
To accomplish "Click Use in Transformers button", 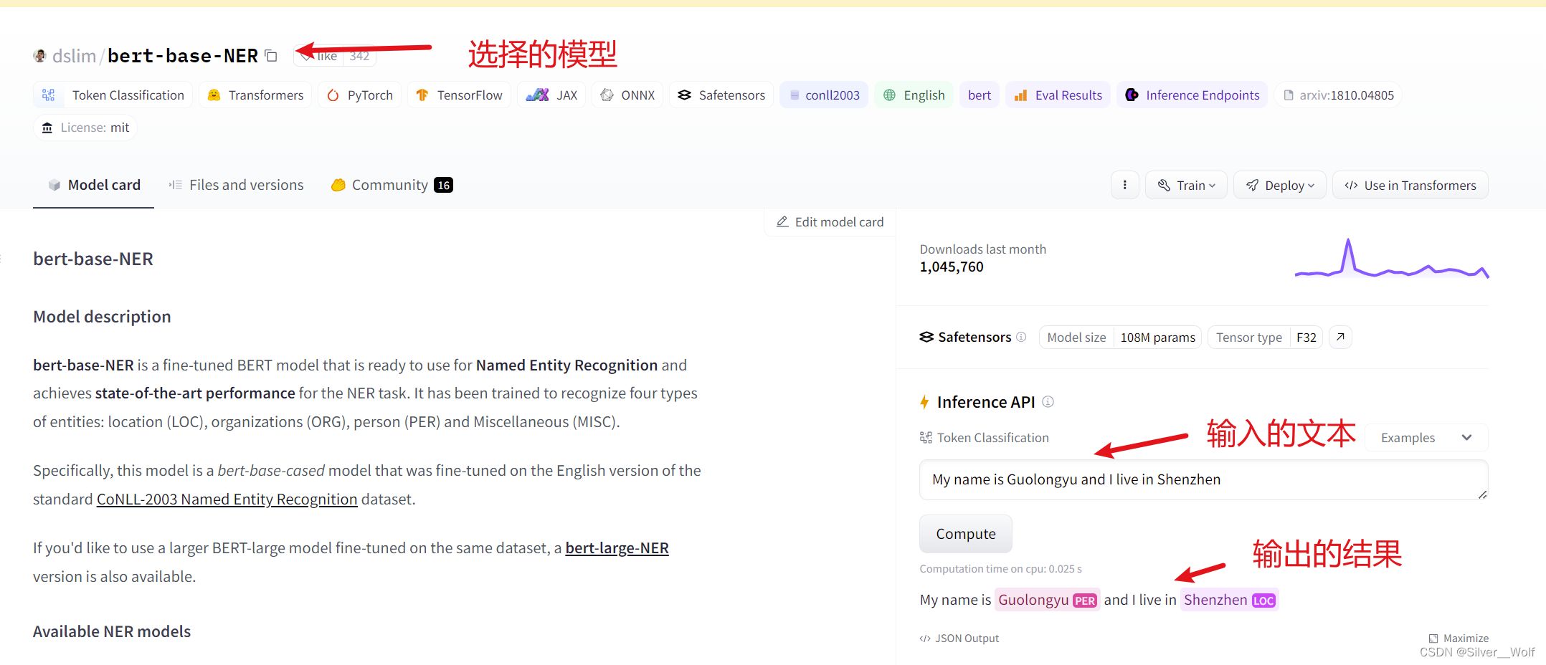I will 1410,186.
